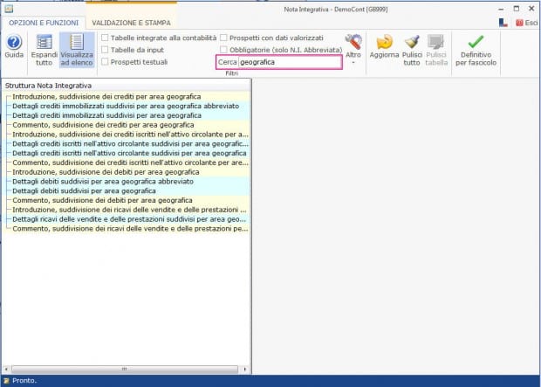Screen dimensions: 541x387
Task: Select Commento, crediti iscritti nell'attivo circolante row
Action: [130, 162]
